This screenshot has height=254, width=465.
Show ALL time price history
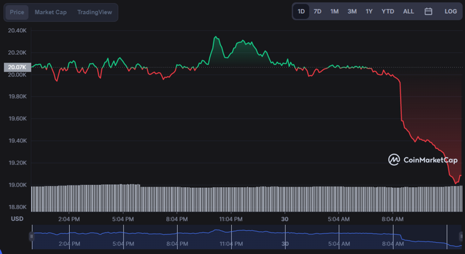coord(408,11)
